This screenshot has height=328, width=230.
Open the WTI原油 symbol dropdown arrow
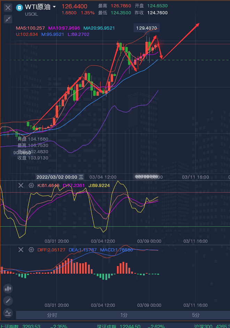54,7
